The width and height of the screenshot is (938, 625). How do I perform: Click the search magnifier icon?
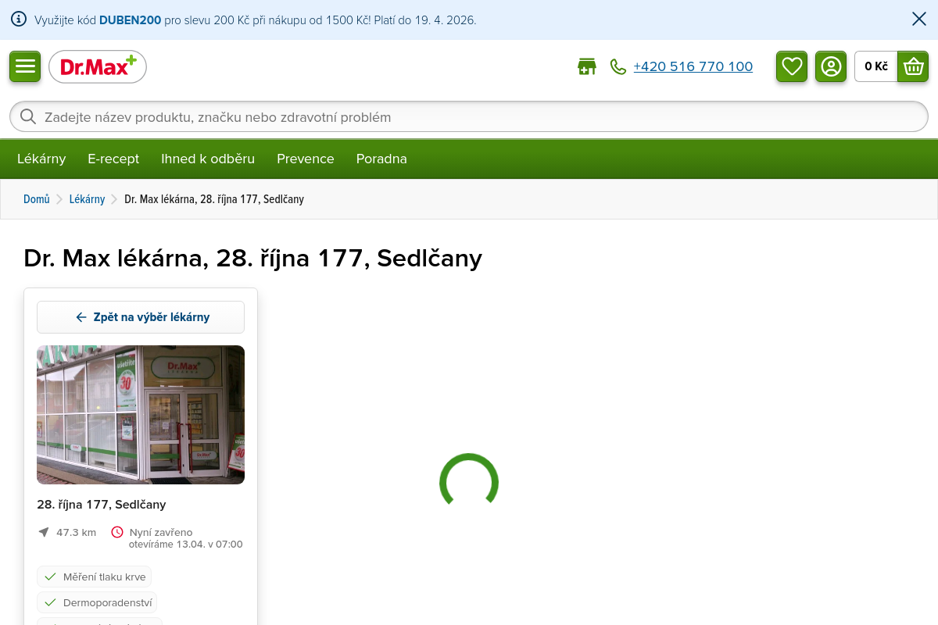pos(28,117)
